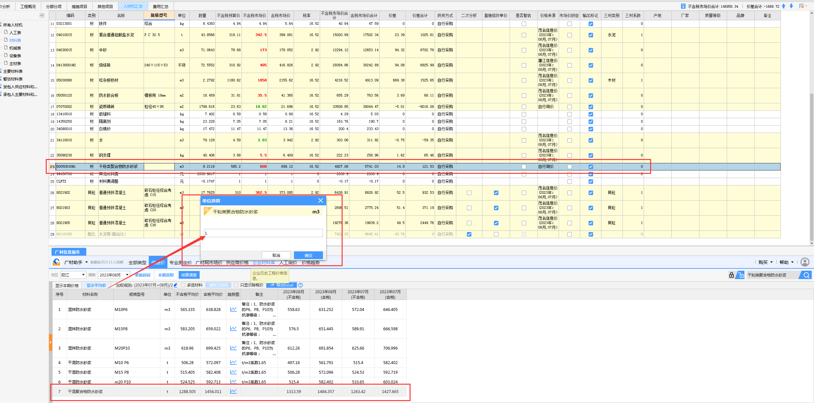Click the 导出Excel button
This screenshot has height=403, width=814.
(x=282, y=285)
